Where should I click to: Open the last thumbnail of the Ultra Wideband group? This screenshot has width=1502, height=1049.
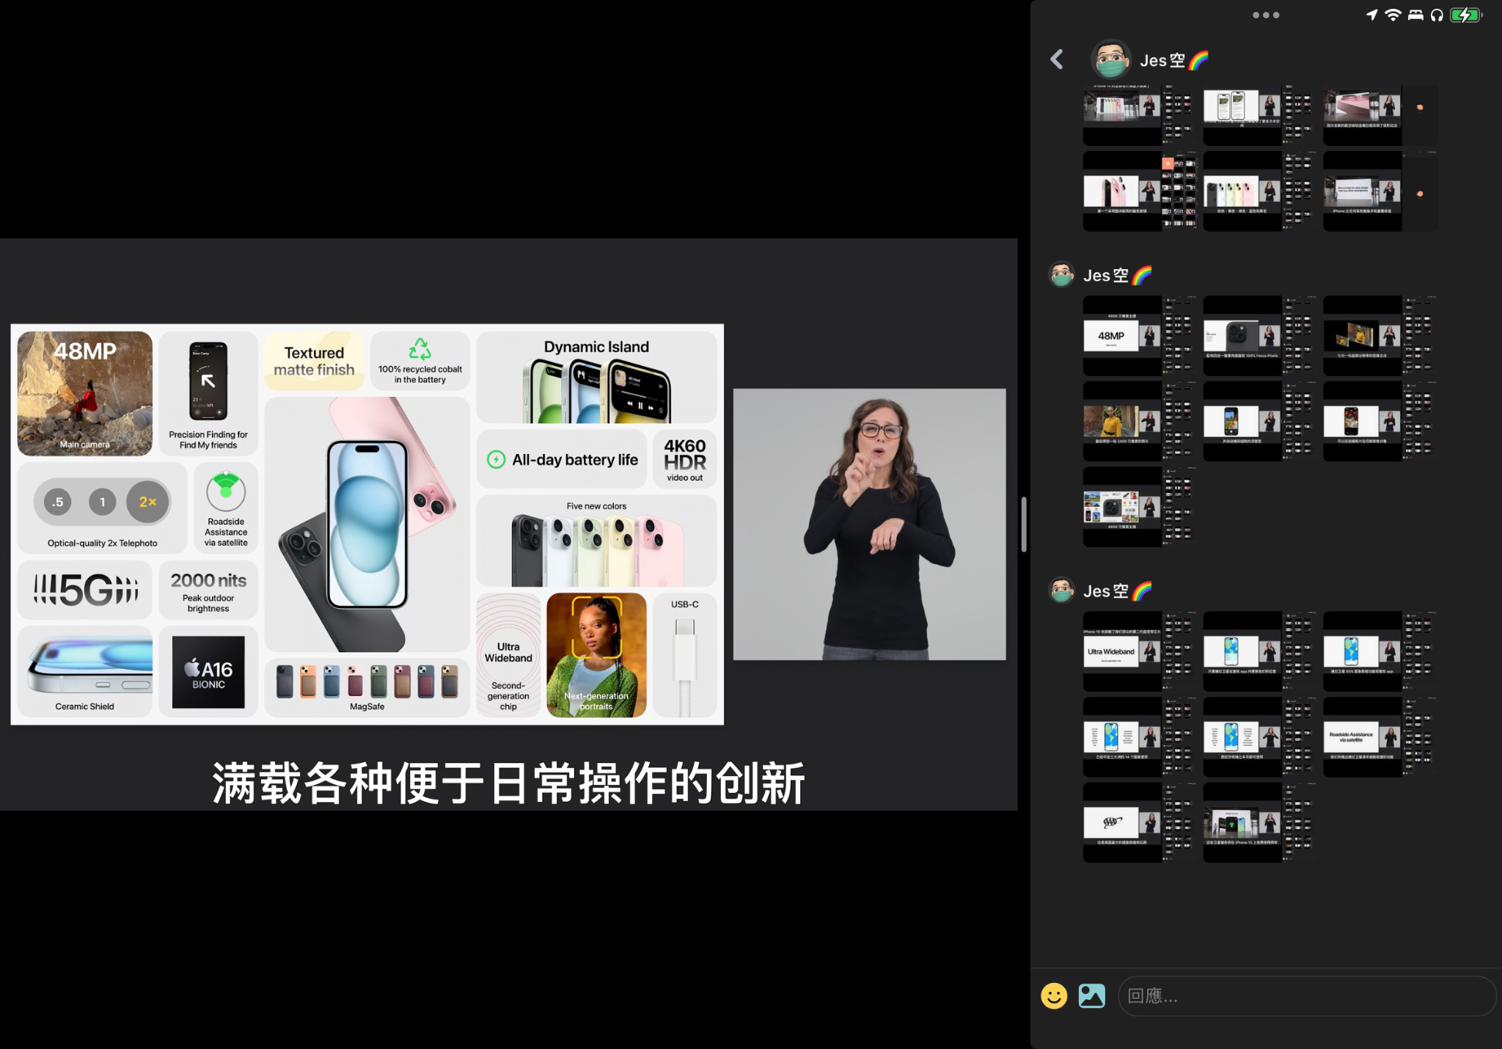(1259, 822)
